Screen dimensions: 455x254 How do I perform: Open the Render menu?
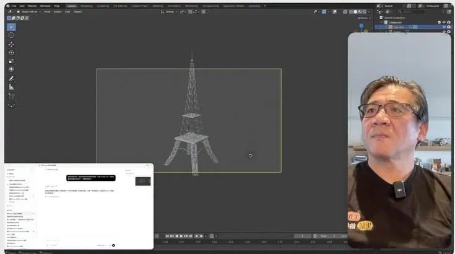point(32,6)
